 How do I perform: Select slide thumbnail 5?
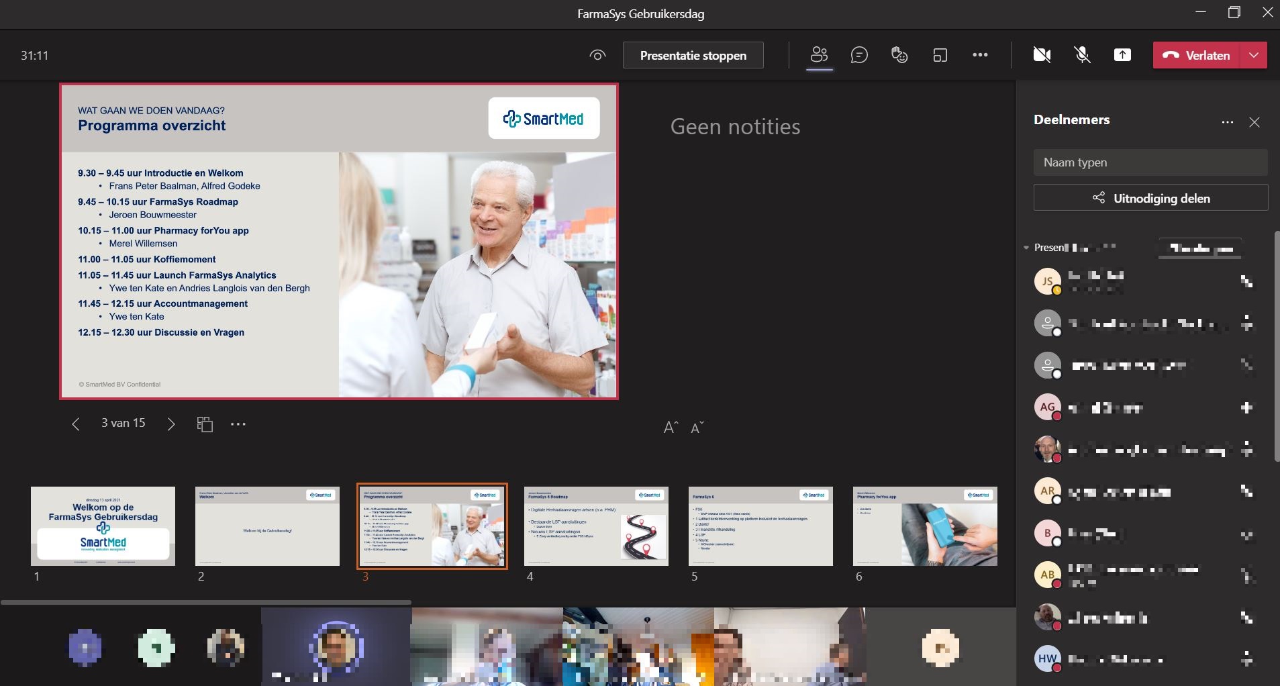click(760, 526)
